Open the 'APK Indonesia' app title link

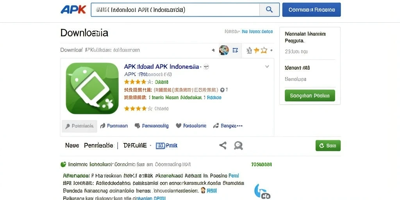click(161, 66)
